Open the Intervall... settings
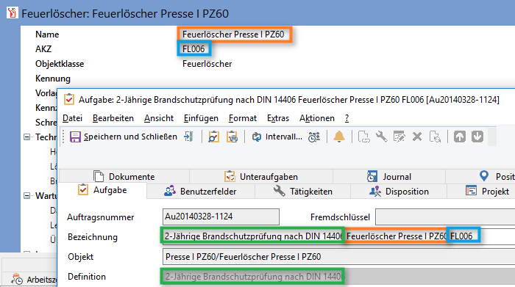The image size is (515, 287). 277,137
